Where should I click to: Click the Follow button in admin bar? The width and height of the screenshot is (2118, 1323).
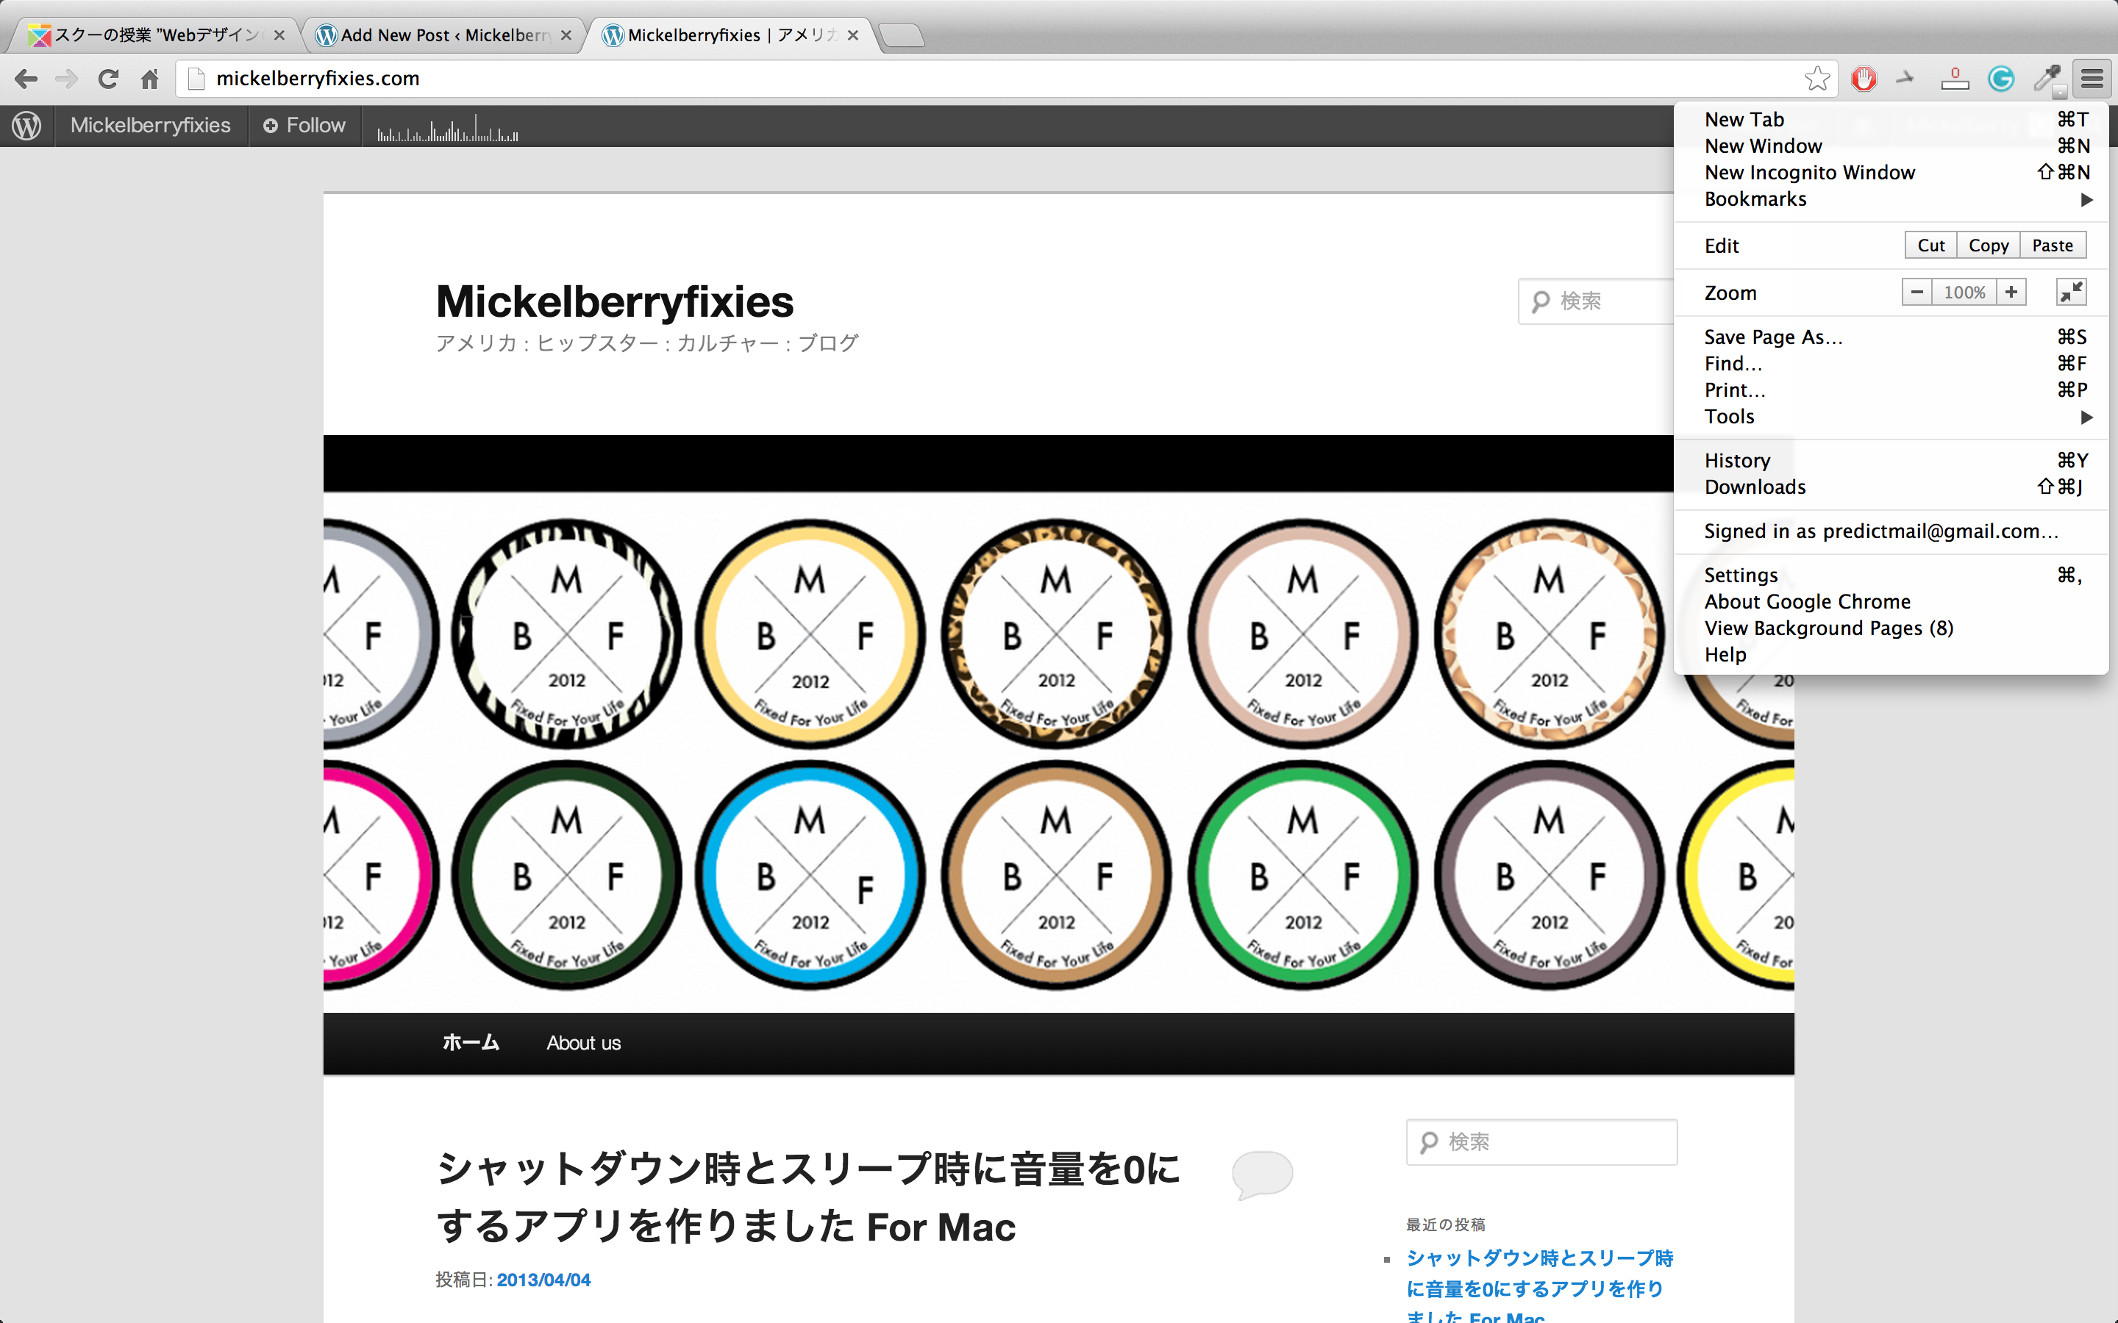point(304,126)
